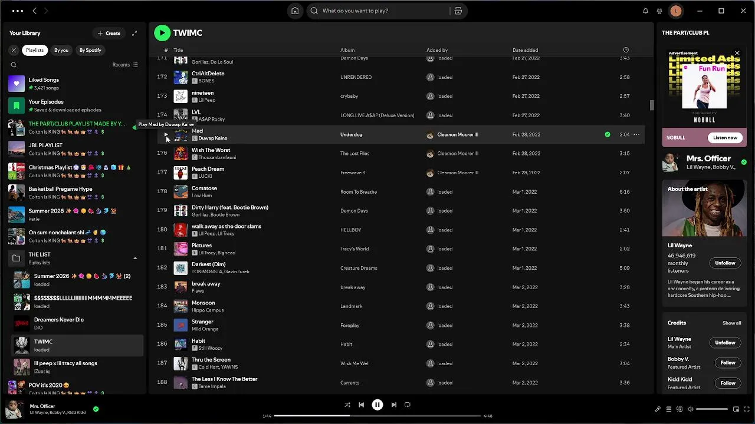This screenshot has width=755, height=424.
Task: Collapse THE LIST folder
Action: (134, 258)
